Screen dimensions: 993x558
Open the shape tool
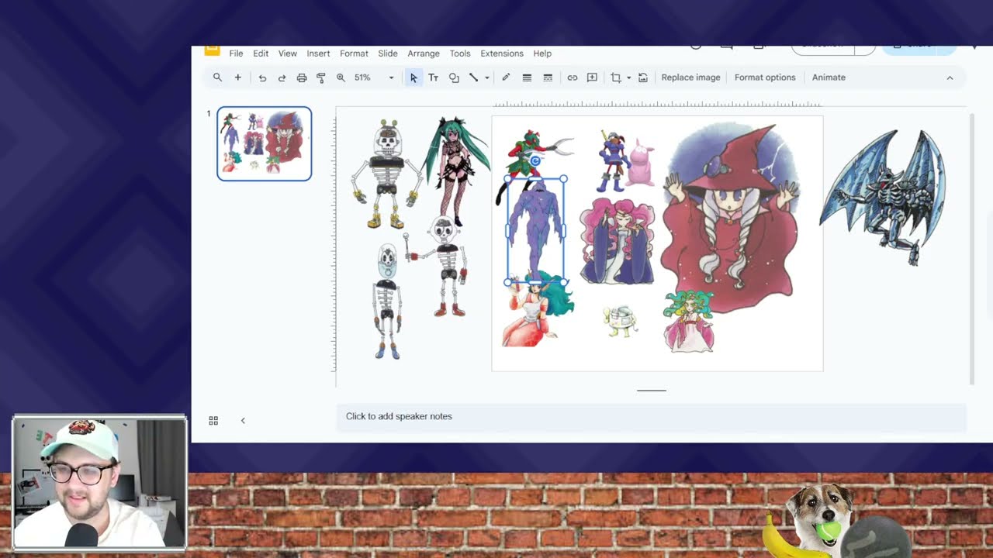pos(454,77)
